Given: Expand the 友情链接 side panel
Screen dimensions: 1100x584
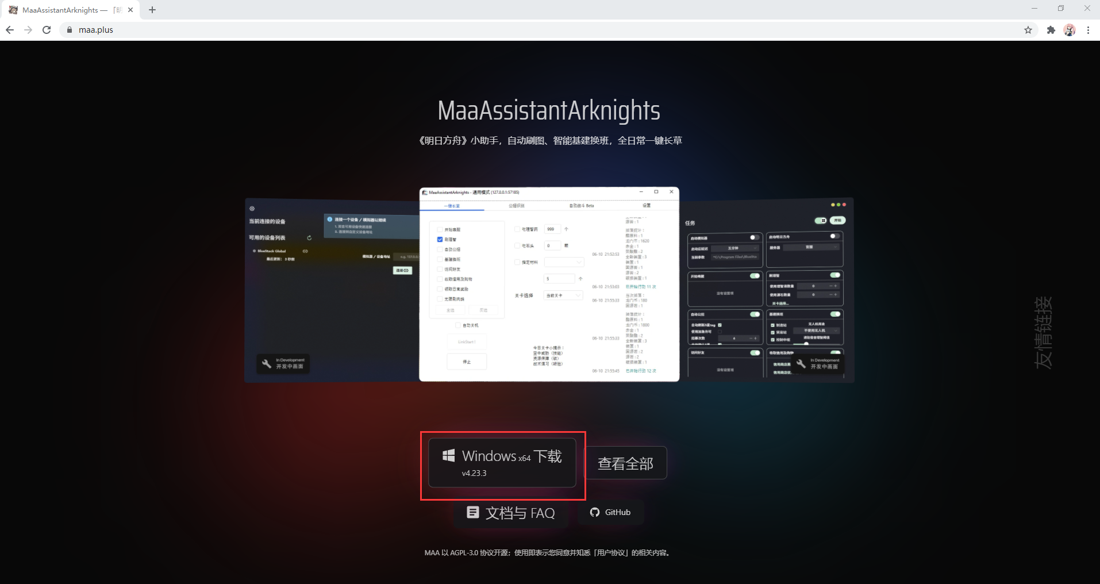Looking at the screenshot, I should click(1043, 332).
